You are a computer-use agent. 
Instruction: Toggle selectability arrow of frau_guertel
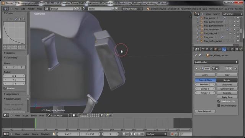click(x=234, y=18)
